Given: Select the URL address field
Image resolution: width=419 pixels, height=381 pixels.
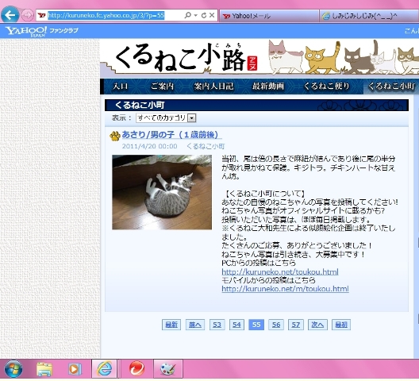Looking at the screenshot, I should click(x=106, y=15).
